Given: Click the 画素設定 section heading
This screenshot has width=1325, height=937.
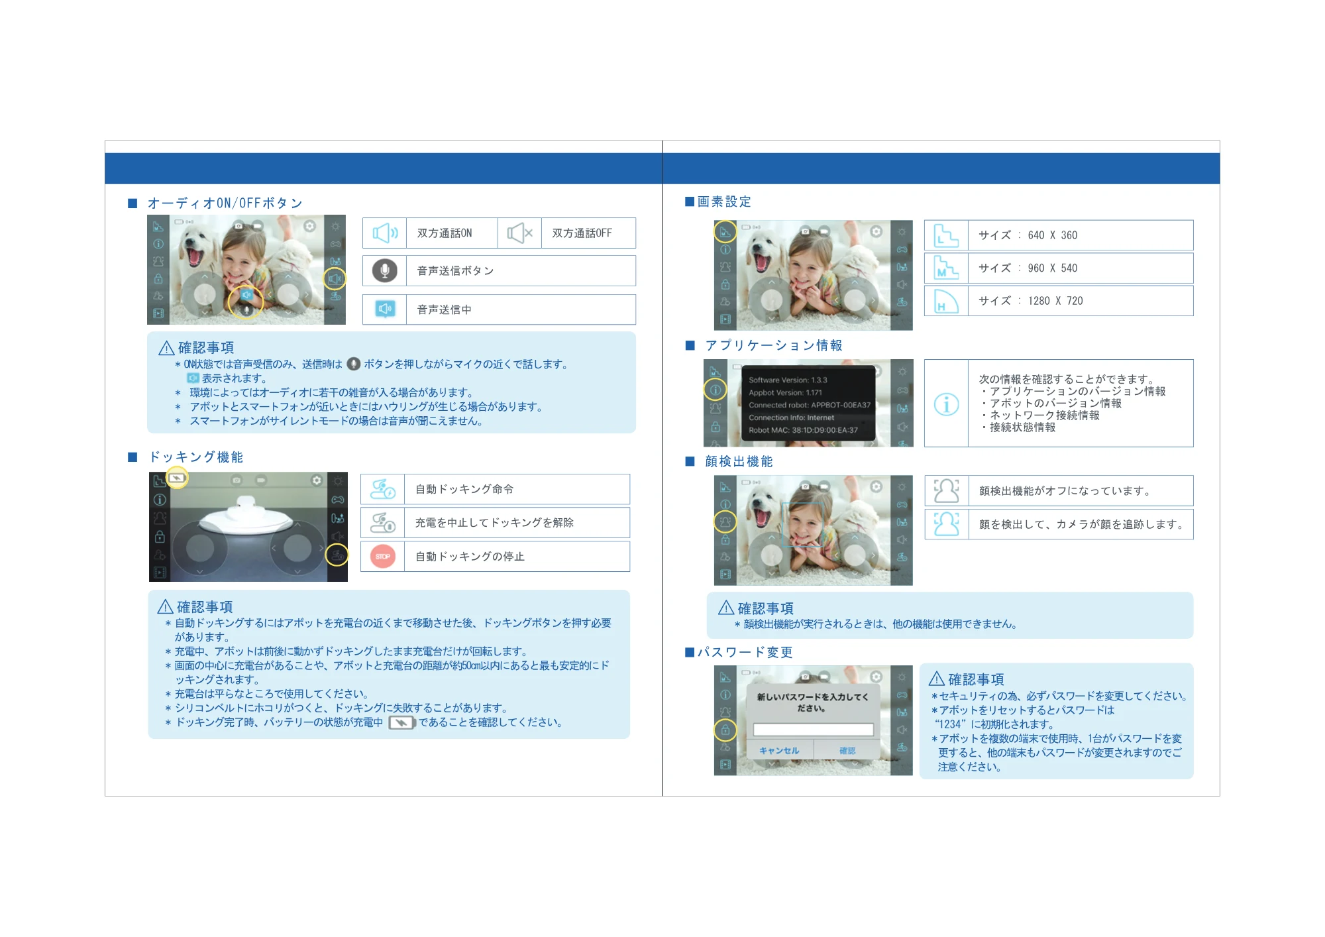Looking at the screenshot, I should (724, 201).
